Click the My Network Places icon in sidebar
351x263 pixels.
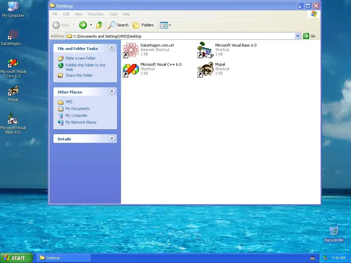61,122
